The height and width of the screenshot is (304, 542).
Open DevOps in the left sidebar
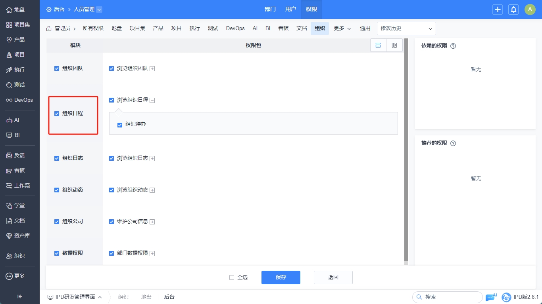click(x=19, y=100)
